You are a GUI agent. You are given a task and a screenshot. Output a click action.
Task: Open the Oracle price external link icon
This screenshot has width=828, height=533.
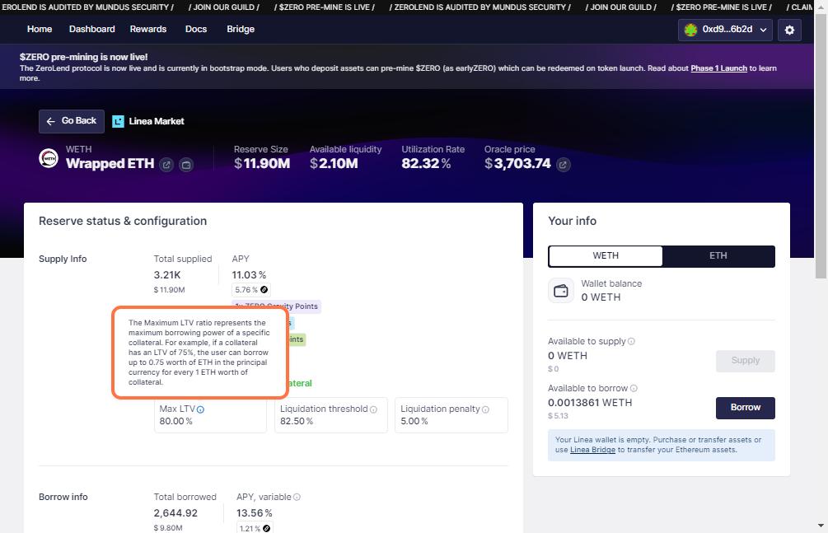(x=564, y=165)
